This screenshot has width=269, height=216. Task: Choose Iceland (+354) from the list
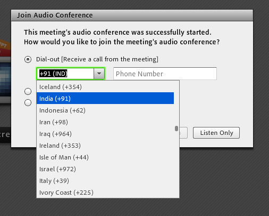click(x=105, y=87)
